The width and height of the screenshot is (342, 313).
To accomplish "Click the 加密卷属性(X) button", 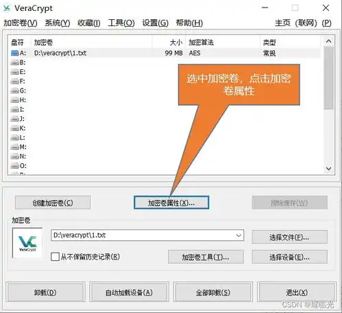I will (171, 202).
